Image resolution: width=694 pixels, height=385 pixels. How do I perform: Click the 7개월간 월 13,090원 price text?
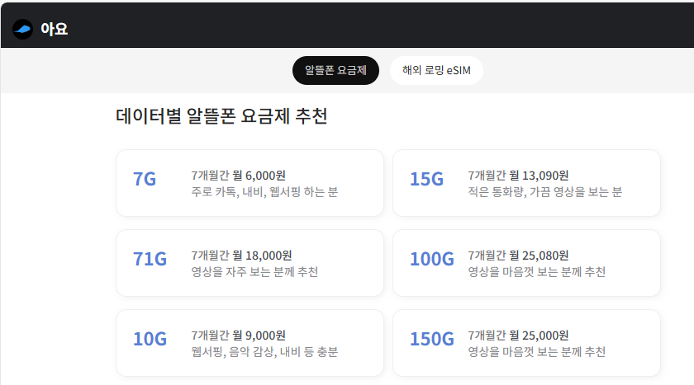[x=518, y=176]
